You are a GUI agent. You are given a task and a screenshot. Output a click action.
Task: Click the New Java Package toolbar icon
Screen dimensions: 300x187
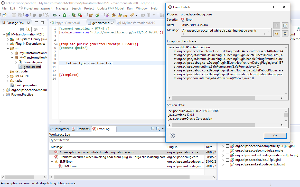pos(91,15)
